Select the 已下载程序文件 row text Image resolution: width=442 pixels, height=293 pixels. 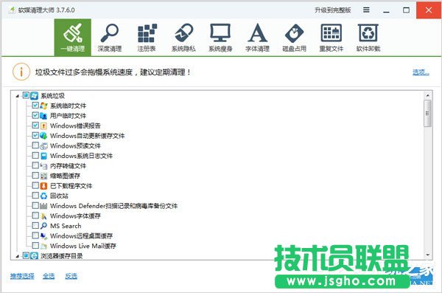pos(71,186)
